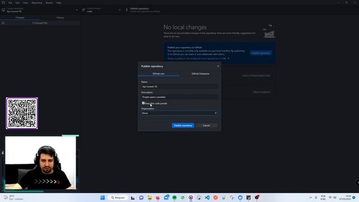The width and height of the screenshot is (359, 202).
Task: Open WhatsApp from the taskbar
Action: click(x=182, y=198)
